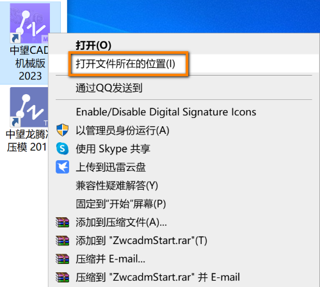Click WinRAR icon beside 压缩到 "ZwcadmStart.rar" 并 E-mail
Screen dimensions: 320x287
click(x=62, y=277)
